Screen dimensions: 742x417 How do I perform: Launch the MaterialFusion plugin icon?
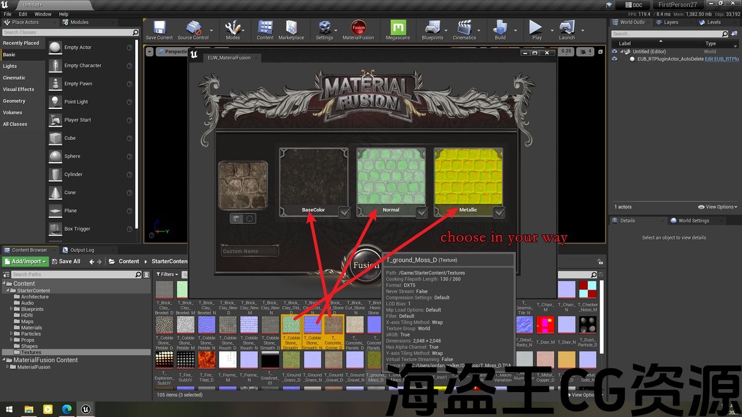click(358, 29)
